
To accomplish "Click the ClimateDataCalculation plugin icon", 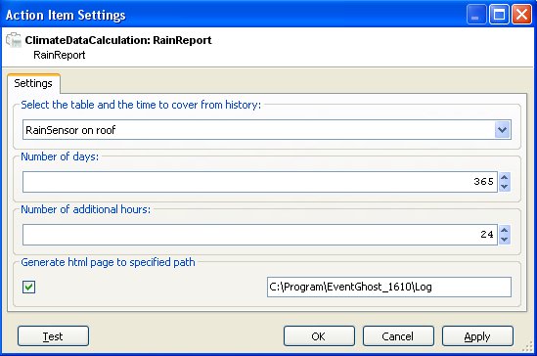I will (14, 40).
